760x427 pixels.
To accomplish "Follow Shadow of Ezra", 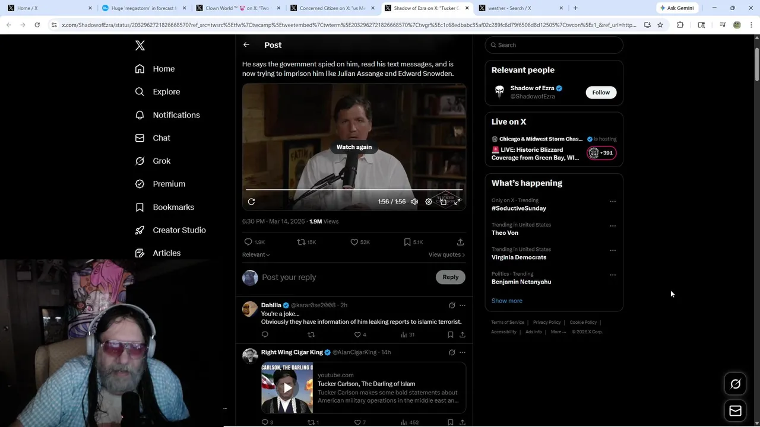I will (601, 93).
